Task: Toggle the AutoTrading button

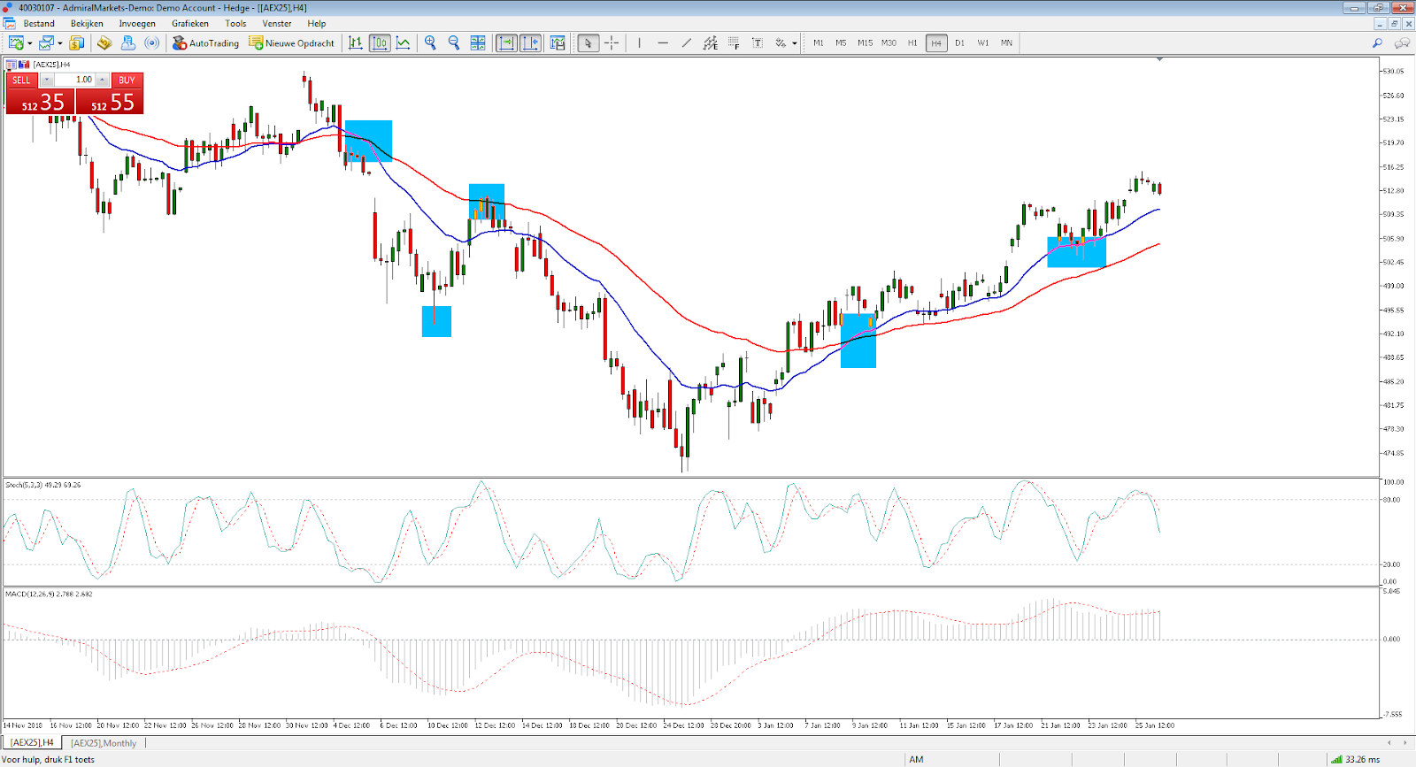Action: [x=206, y=42]
